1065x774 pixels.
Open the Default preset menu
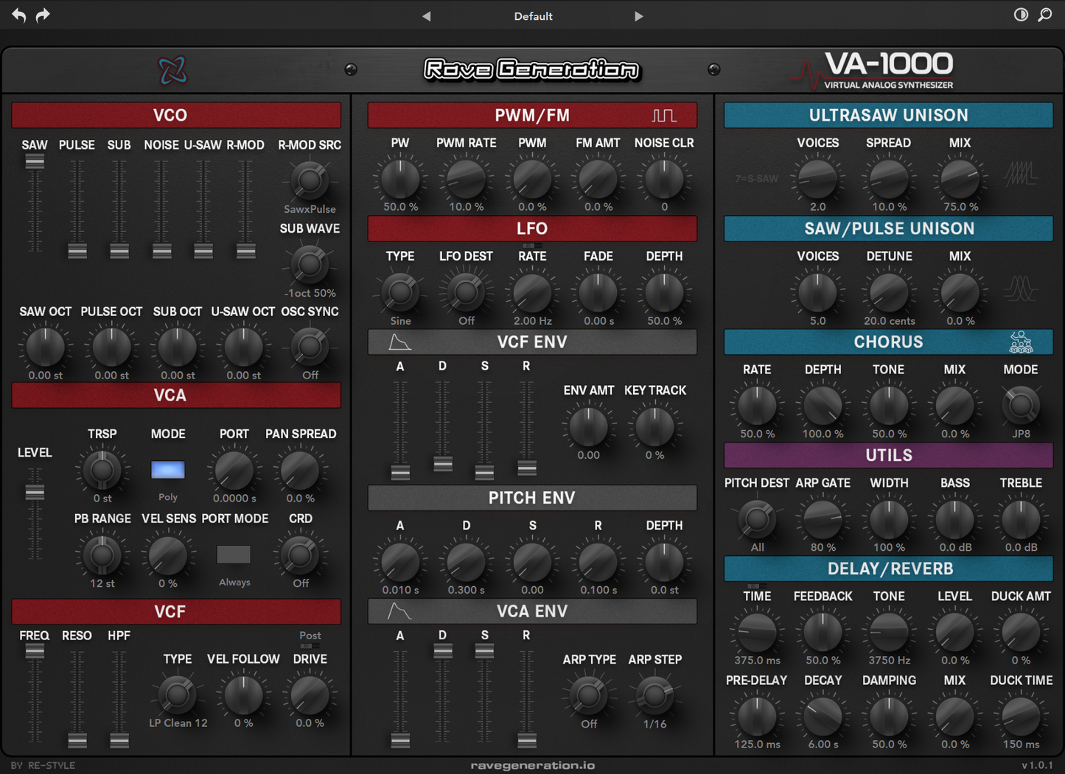coord(532,15)
